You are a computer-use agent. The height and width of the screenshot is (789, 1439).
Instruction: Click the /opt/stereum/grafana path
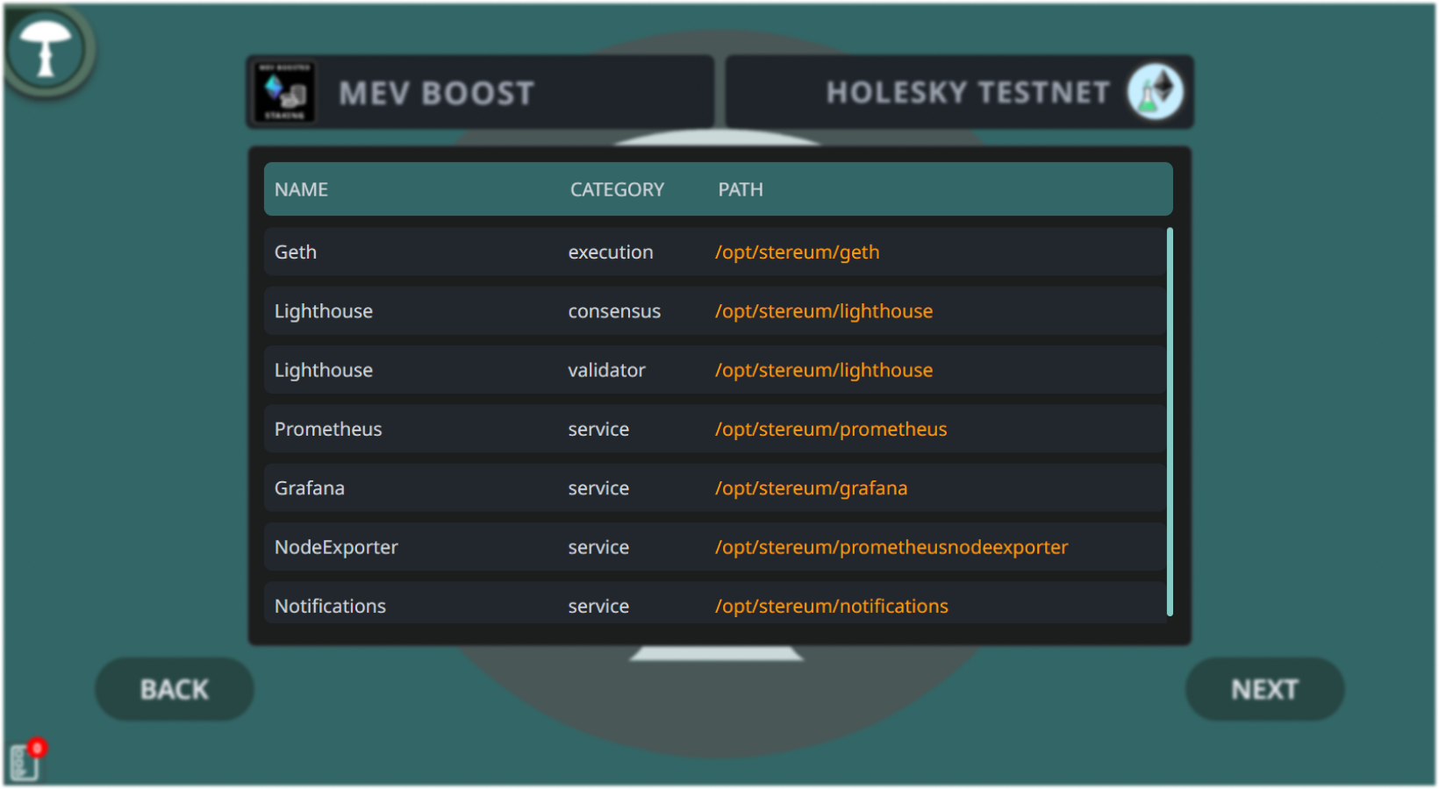click(x=811, y=488)
